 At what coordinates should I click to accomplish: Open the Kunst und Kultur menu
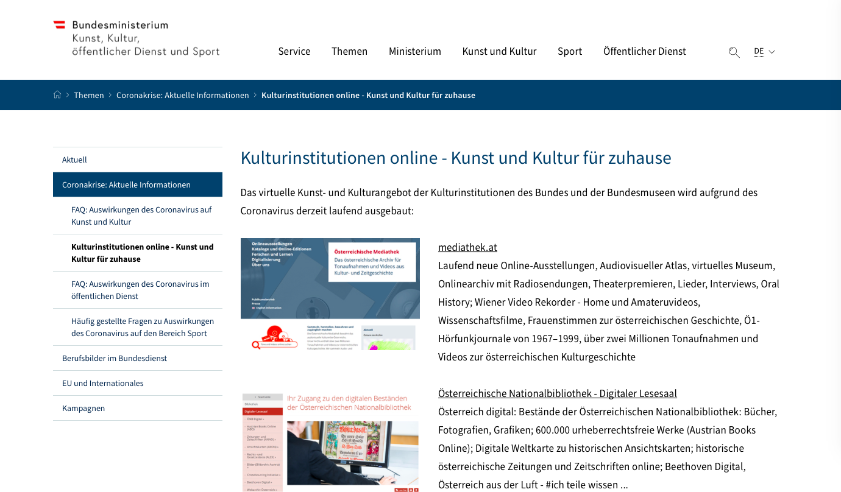coord(499,51)
